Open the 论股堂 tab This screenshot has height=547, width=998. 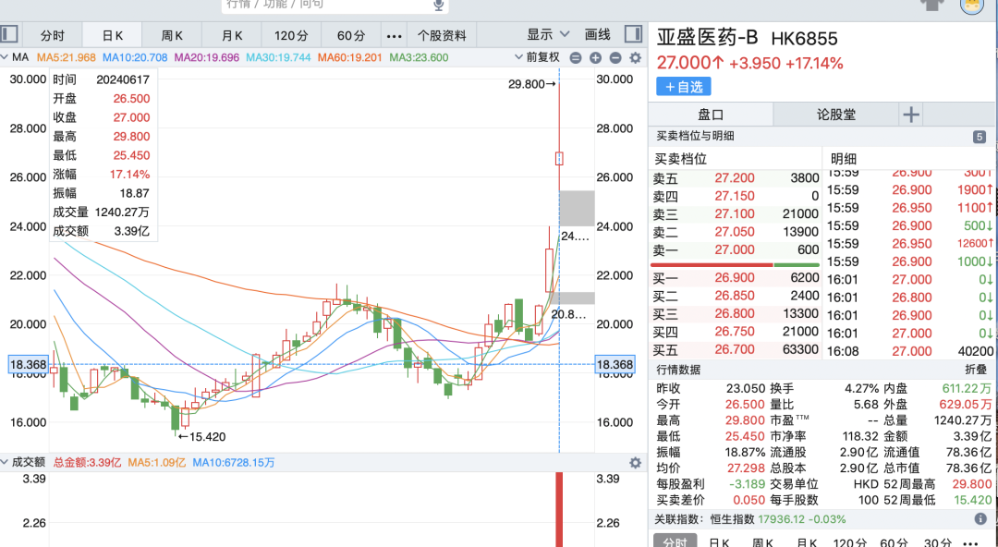pyautogui.click(x=836, y=115)
